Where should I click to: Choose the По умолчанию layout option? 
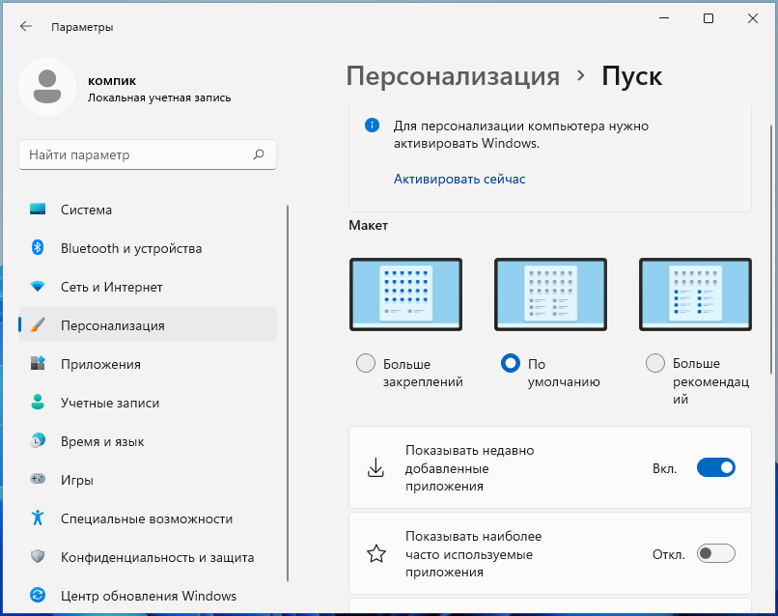pyautogui.click(x=511, y=364)
